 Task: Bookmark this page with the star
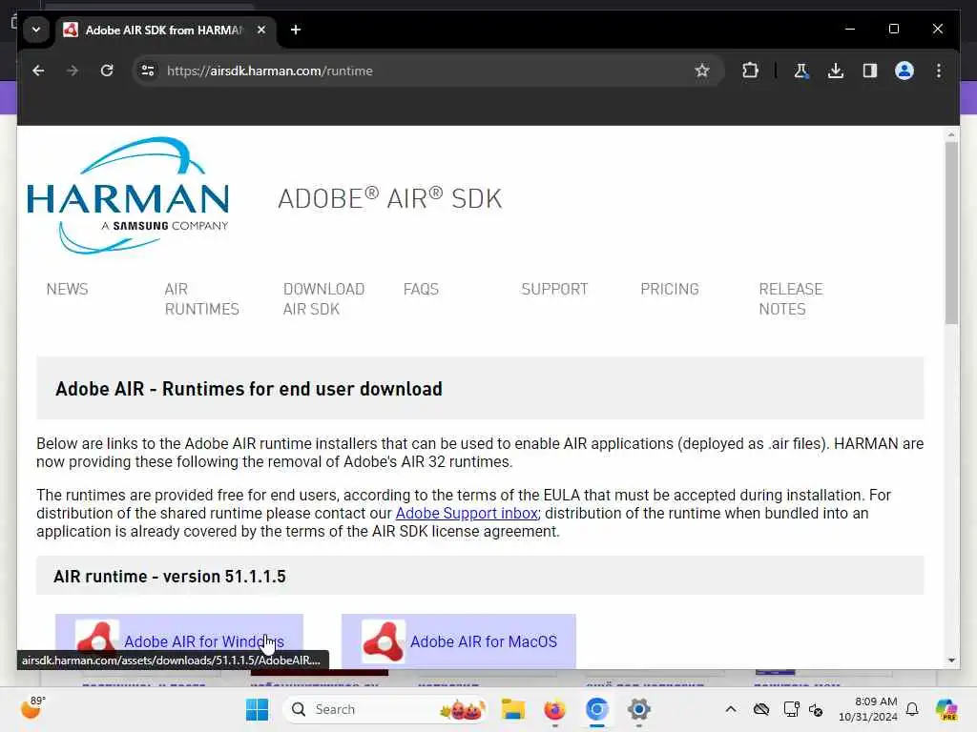[702, 71]
